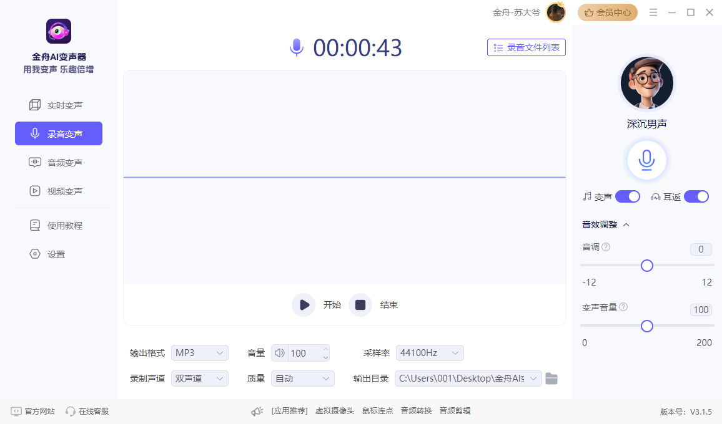This screenshot has height=424, width=722.
Task: Open the 视频变声 panel from sidebar
Action: pos(59,191)
